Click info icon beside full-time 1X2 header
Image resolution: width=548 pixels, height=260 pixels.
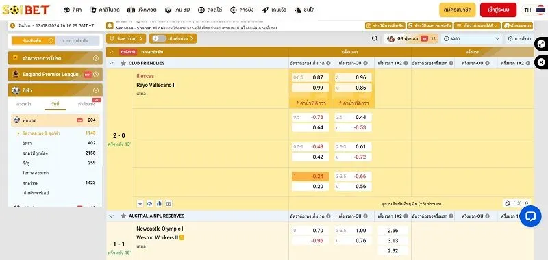(x=406, y=63)
